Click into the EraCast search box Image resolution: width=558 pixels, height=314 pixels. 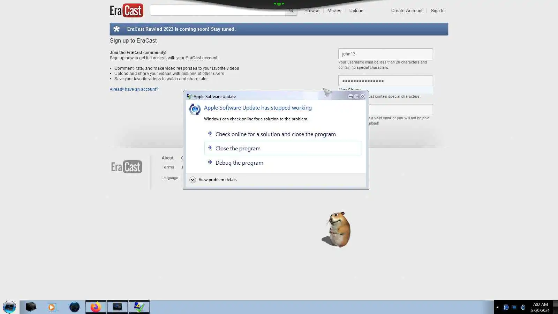[x=217, y=10]
